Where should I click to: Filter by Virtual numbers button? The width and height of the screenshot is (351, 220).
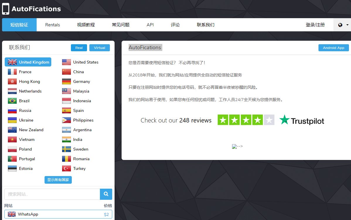click(x=100, y=48)
